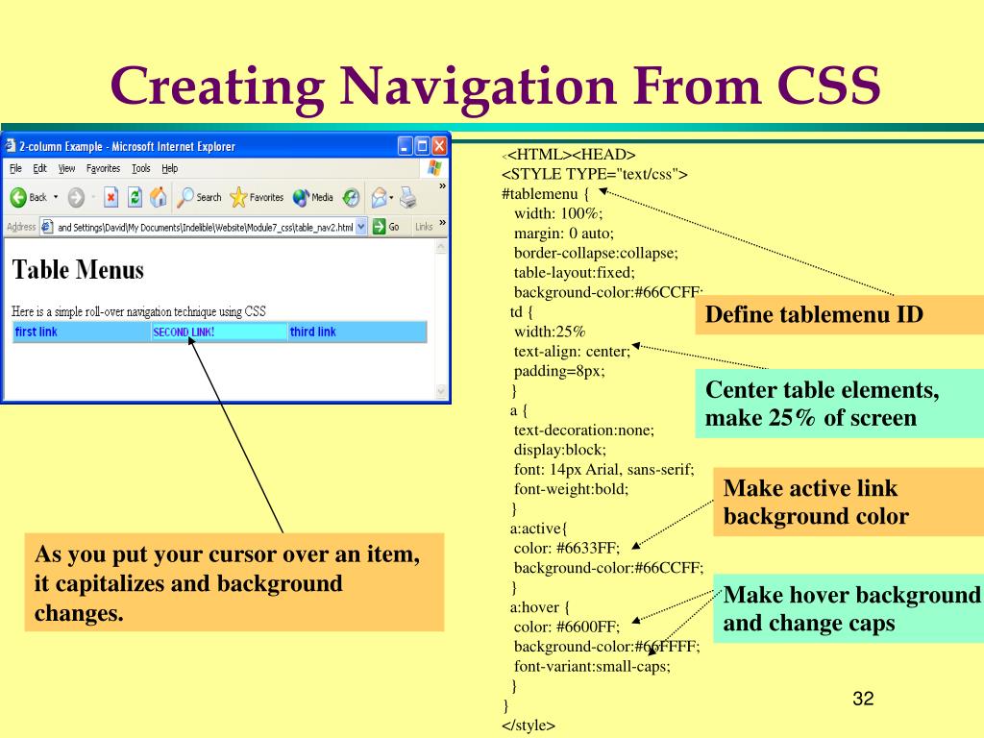Click the 'font-weight:bold;' code line
This screenshot has width=984, height=738.
(571, 489)
